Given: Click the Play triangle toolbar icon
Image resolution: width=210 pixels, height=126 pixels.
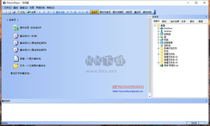Looking at the screenshot, I should pos(40,12).
